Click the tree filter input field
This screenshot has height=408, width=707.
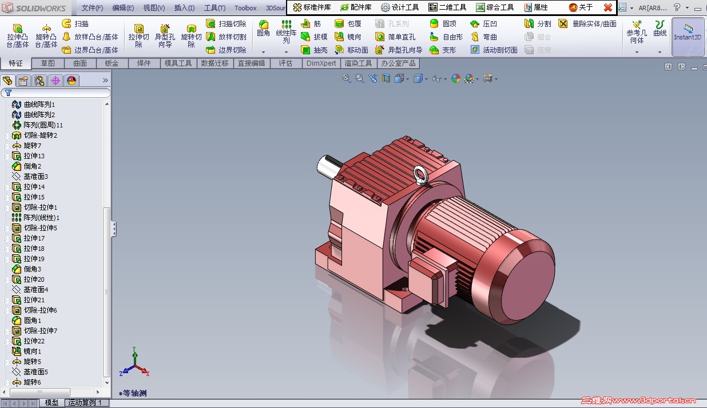pos(56,93)
